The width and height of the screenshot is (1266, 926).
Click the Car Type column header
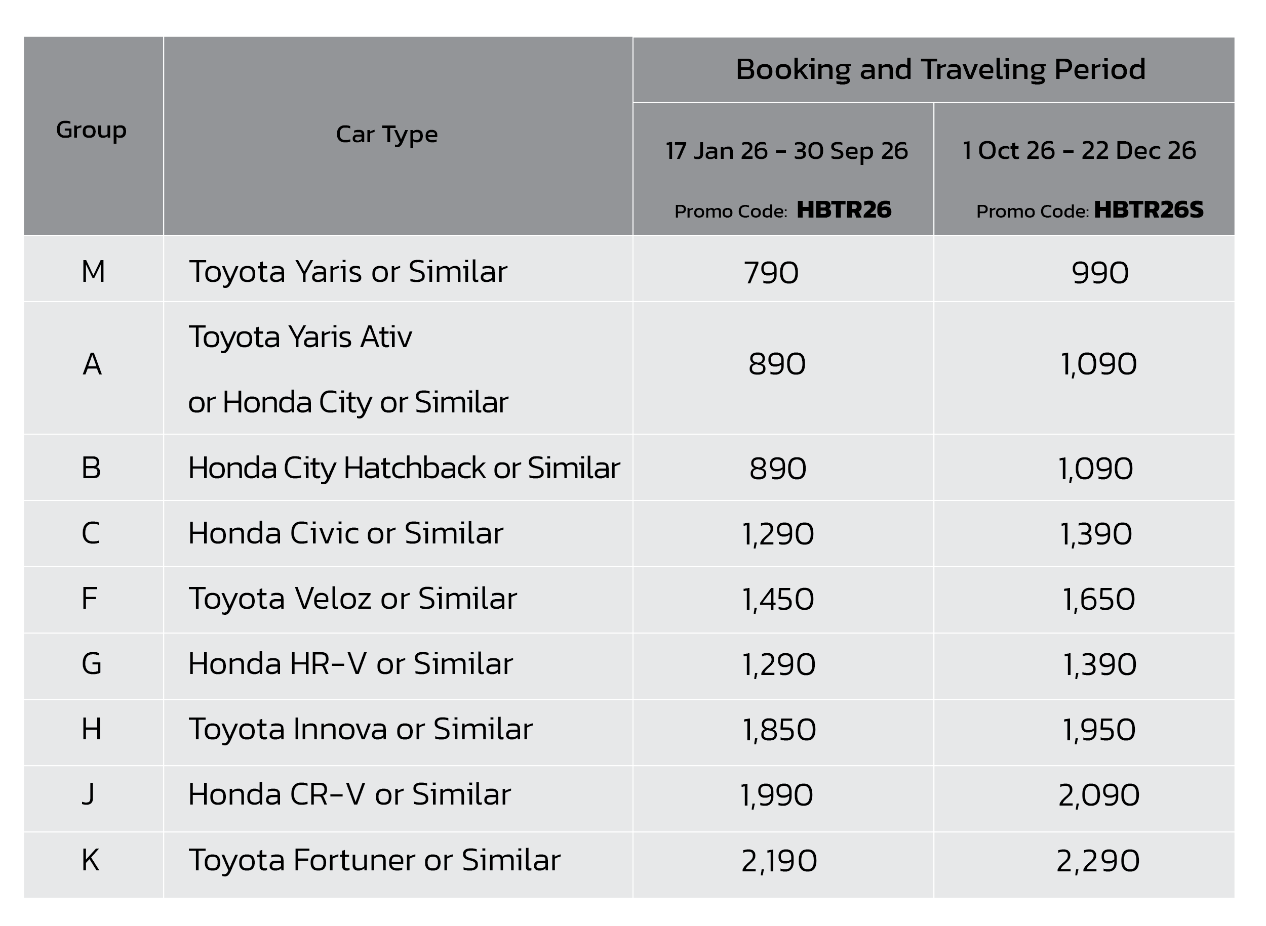pyautogui.click(x=386, y=135)
